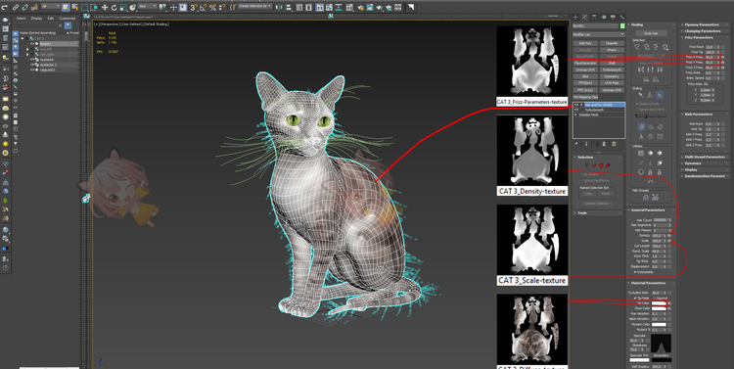This screenshot has height=369, width=734.
Task: Click Remove modifier trash icon under stack
Action: (x=604, y=144)
